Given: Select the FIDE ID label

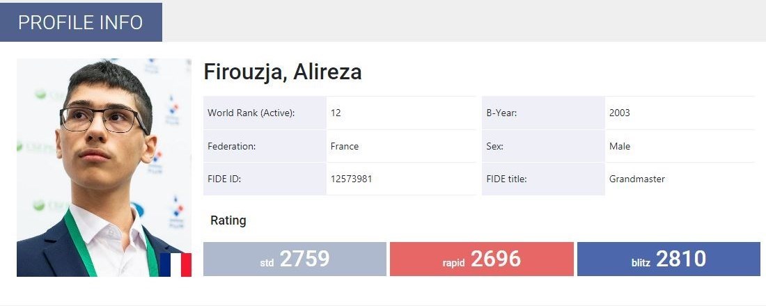Looking at the screenshot, I should click(x=224, y=179).
